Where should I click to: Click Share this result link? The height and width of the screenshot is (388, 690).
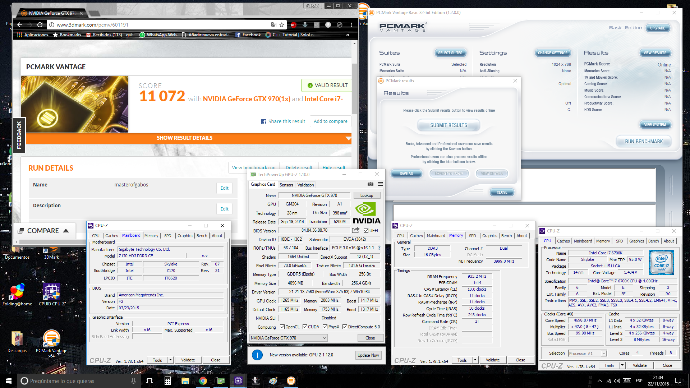283,121
